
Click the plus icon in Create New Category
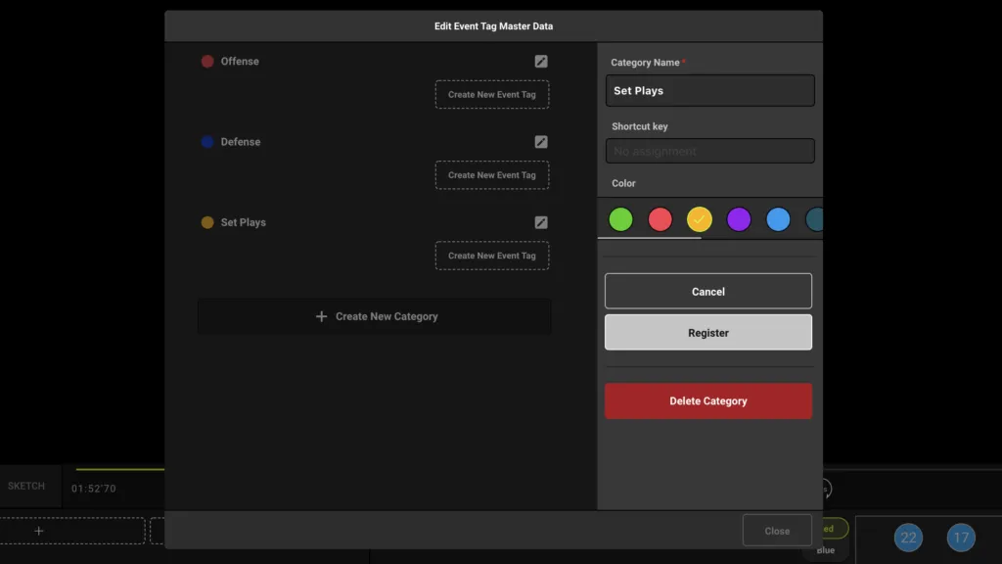[x=321, y=316]
